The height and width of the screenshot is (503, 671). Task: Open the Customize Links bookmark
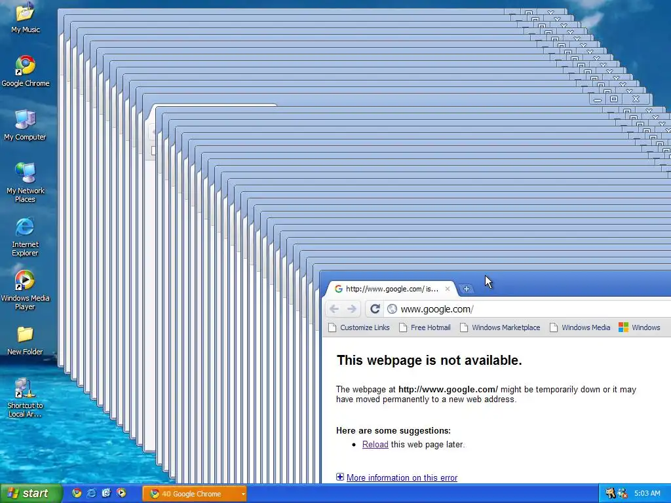[359, 327]
